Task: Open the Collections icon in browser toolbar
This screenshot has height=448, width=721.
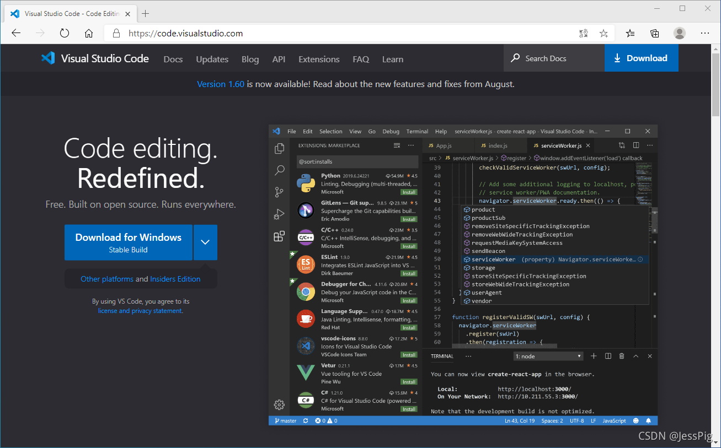Action: click(x=655, y=33)
